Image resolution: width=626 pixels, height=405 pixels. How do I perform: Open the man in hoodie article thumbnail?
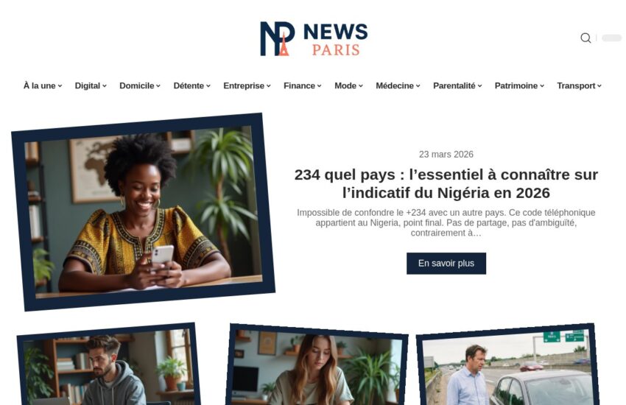(x=108, y=365)
